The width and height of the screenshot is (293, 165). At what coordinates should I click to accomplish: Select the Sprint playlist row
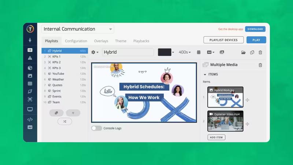coord(65,91)
